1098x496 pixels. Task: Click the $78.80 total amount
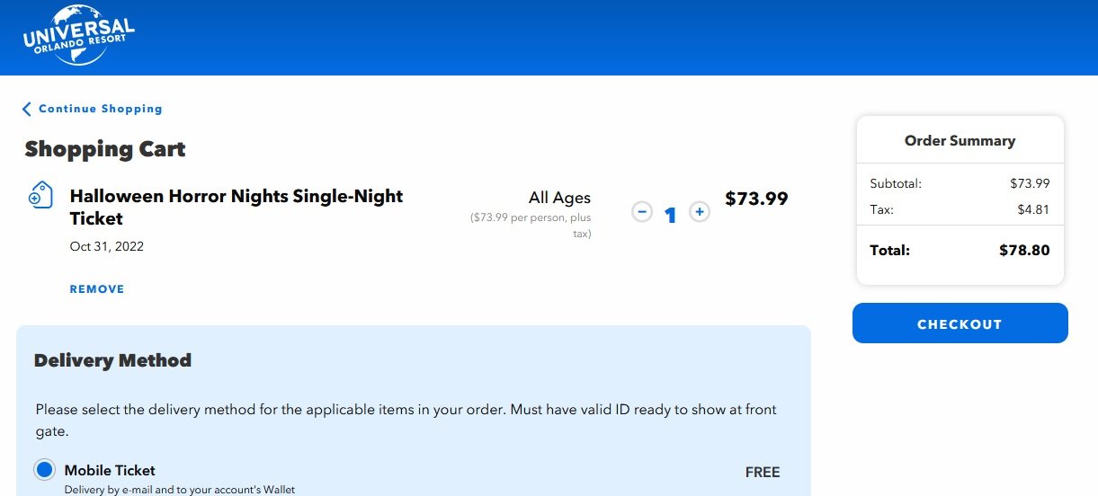click(1024, 251)
